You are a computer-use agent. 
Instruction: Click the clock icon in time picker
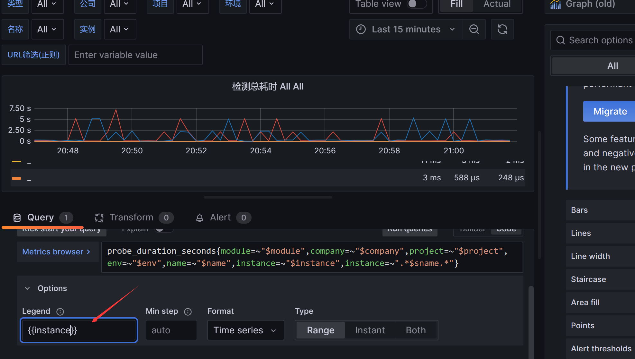[361, 29]
